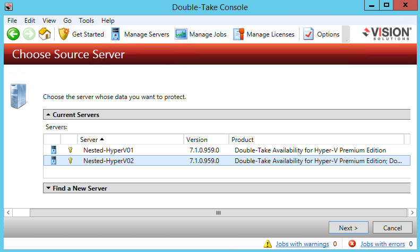This screenshot has width=420, height=252.
Task: Click the Manage Licenses toolbar label
Action: click(x=271, y=34)
